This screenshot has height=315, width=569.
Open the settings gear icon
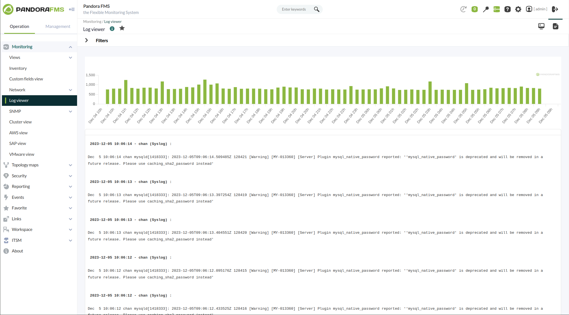pyautogui.click(x=518, y=9)
